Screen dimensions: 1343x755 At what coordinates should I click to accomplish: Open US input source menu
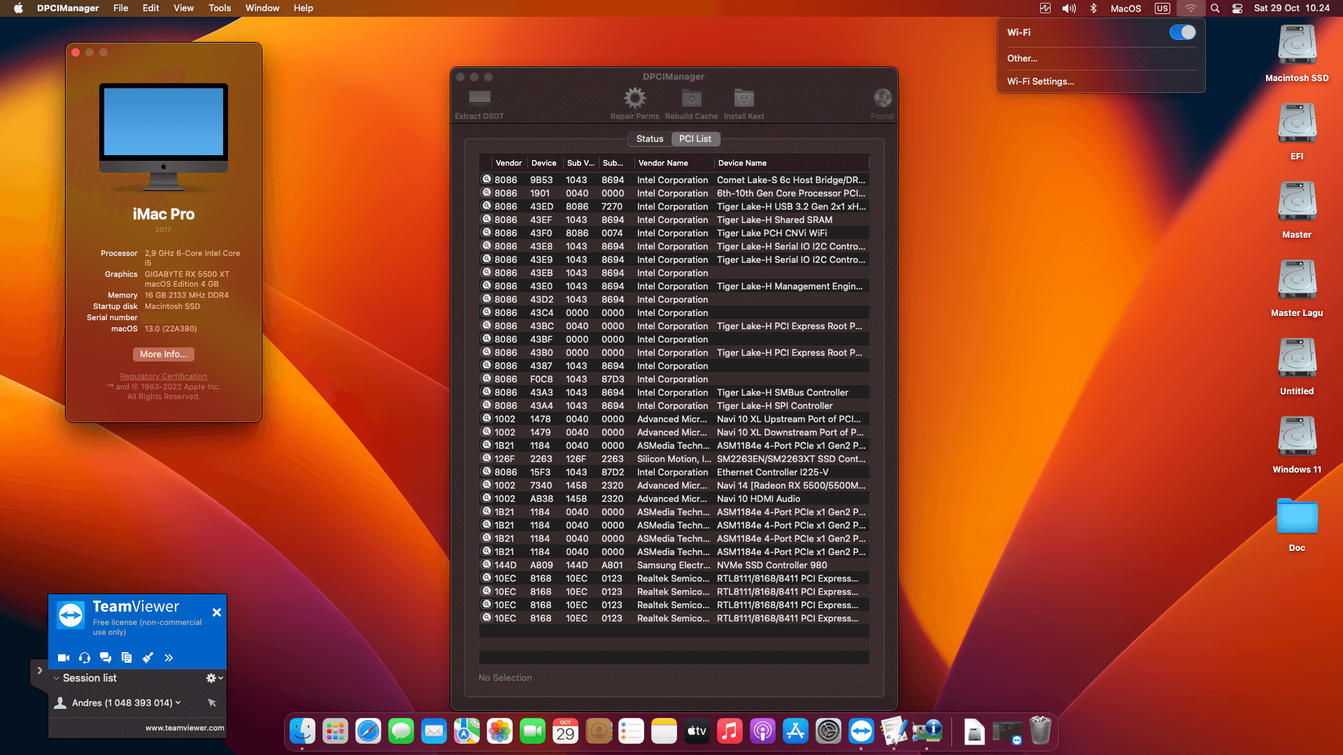coord(1162,8)
